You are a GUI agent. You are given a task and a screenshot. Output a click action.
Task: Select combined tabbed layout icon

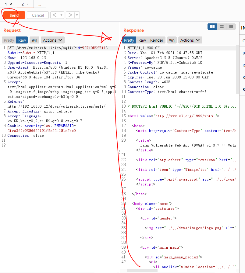click(x=231, y=27)
